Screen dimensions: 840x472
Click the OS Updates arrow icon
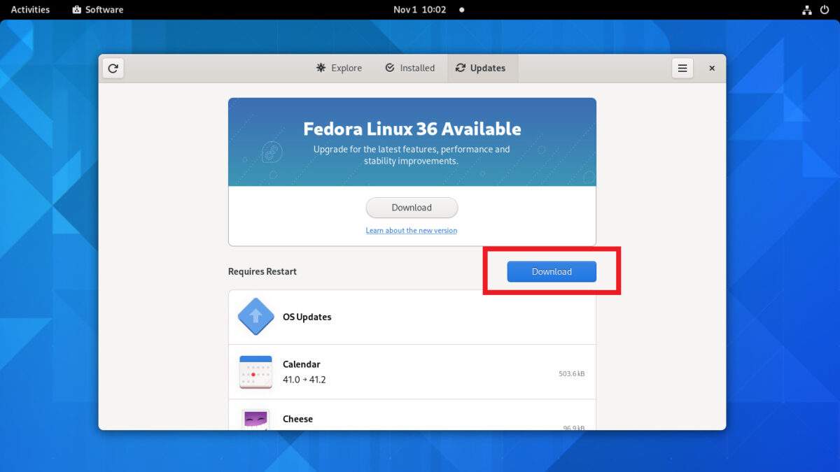point(255,317)
